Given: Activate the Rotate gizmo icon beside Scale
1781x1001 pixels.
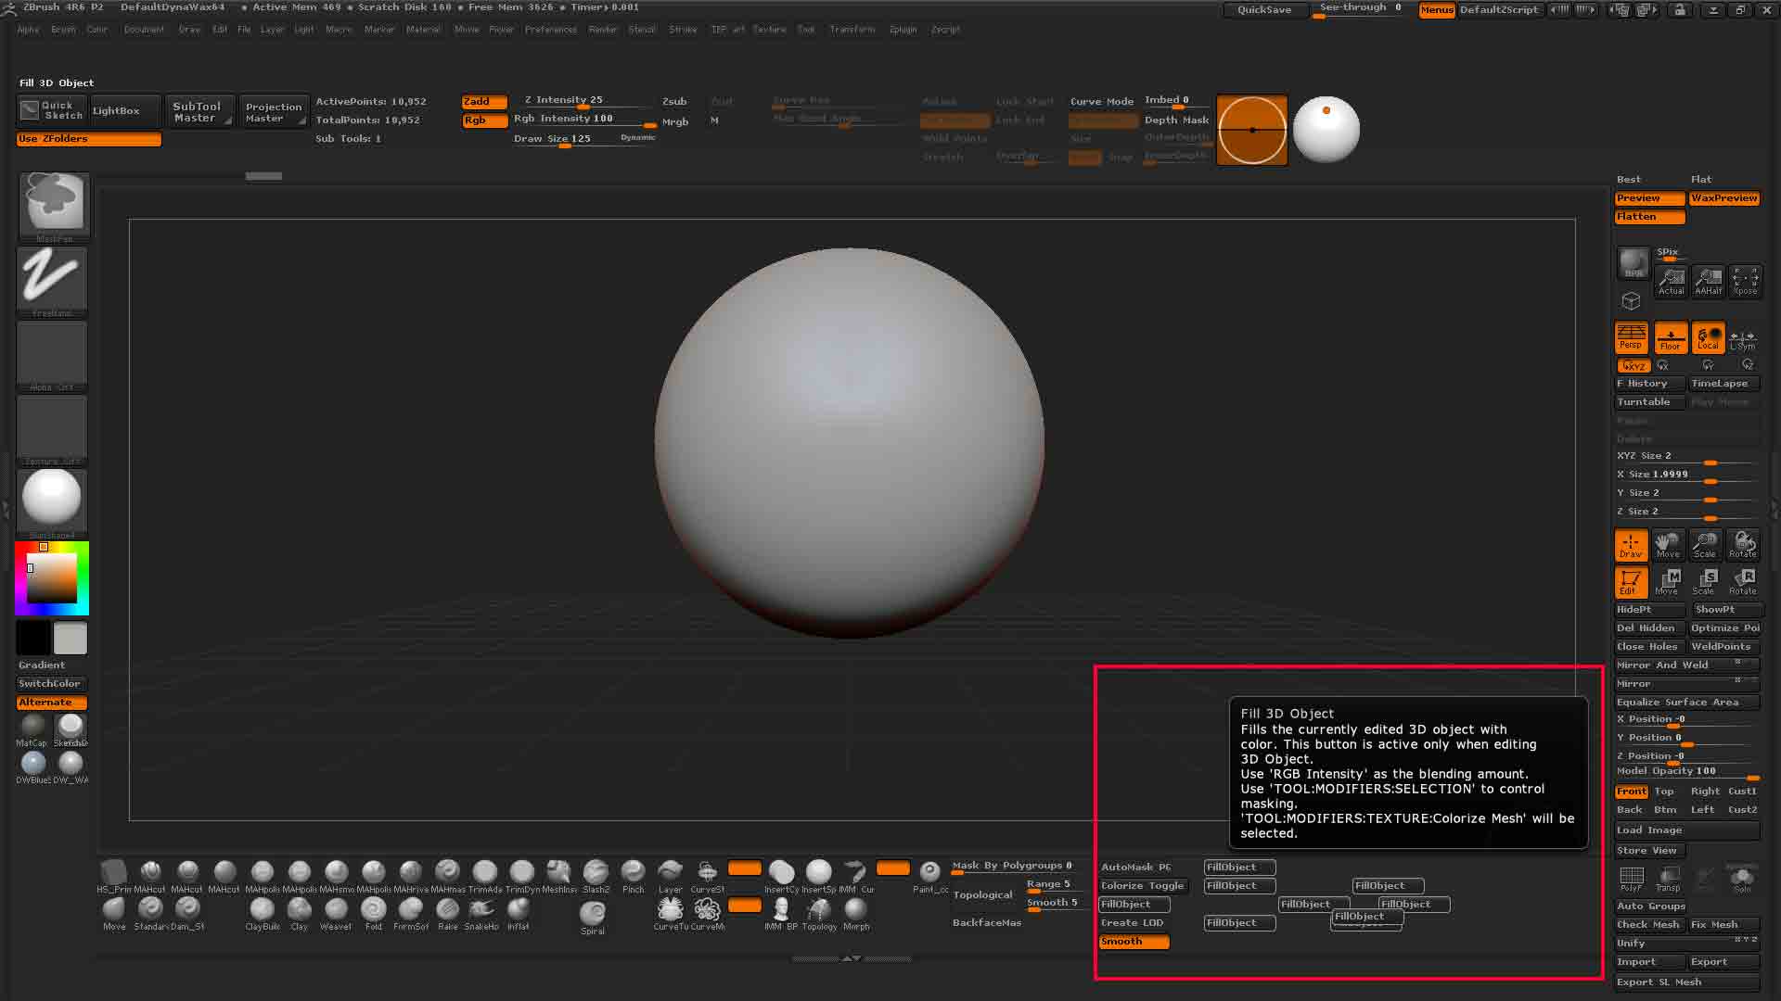Looking at the screenshot, I should point(1743,544).
